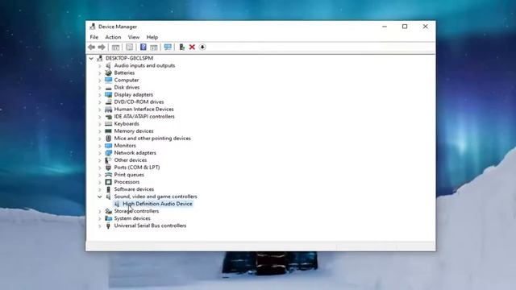516x290 pixels.
Task: Expand the Storage controllers category
Action: tap(100, 211)
